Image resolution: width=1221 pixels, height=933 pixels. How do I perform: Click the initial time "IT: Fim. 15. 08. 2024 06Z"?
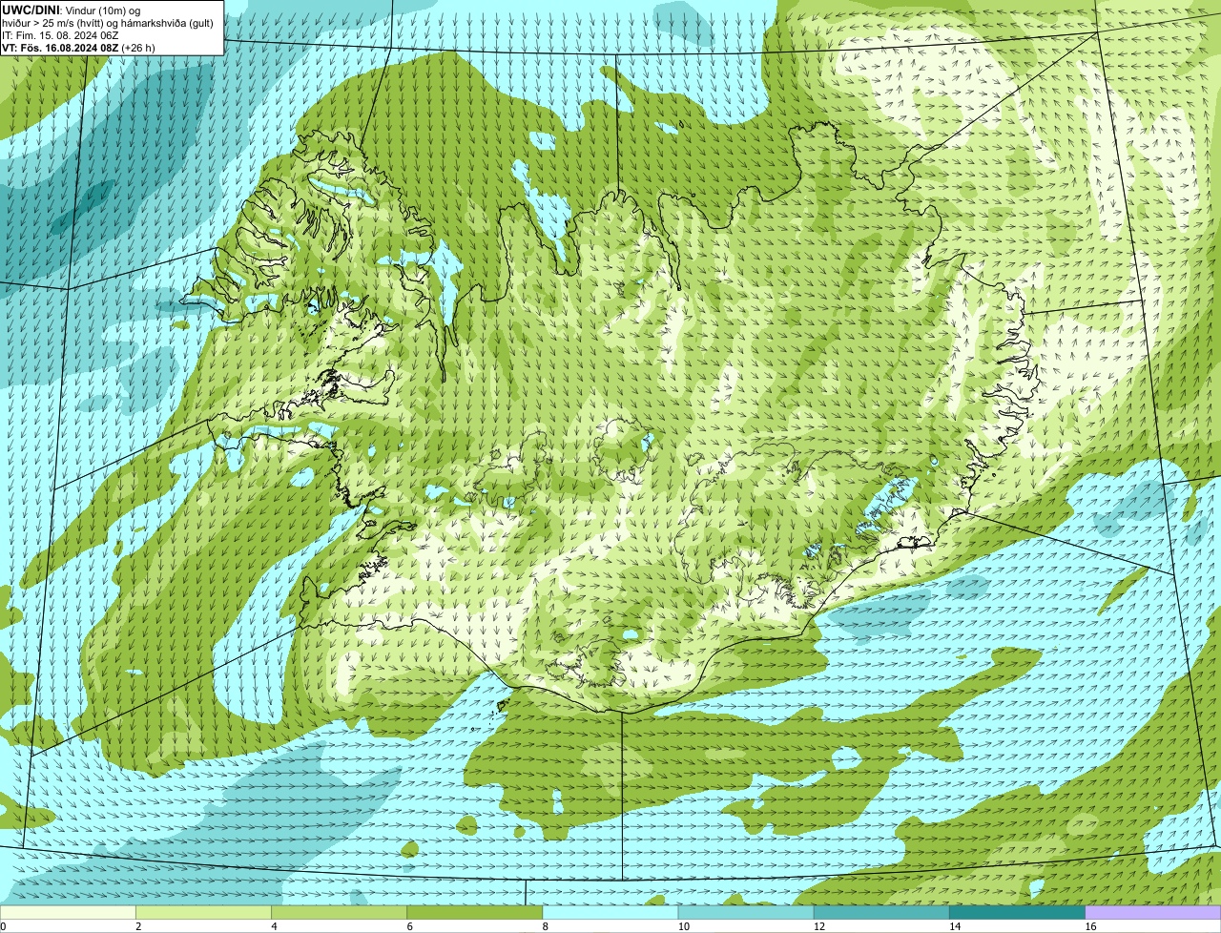pyautogui.click(x=60, y=35)
